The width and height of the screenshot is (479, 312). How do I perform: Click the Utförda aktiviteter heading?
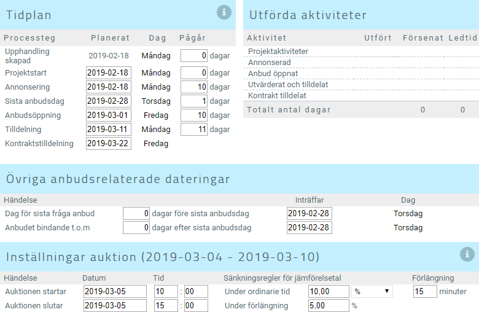(308, 15)
